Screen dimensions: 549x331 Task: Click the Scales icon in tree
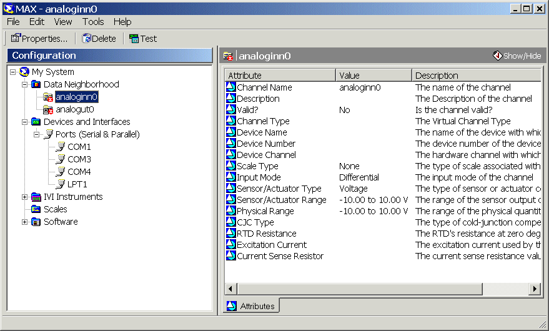[x=36, y=210]
